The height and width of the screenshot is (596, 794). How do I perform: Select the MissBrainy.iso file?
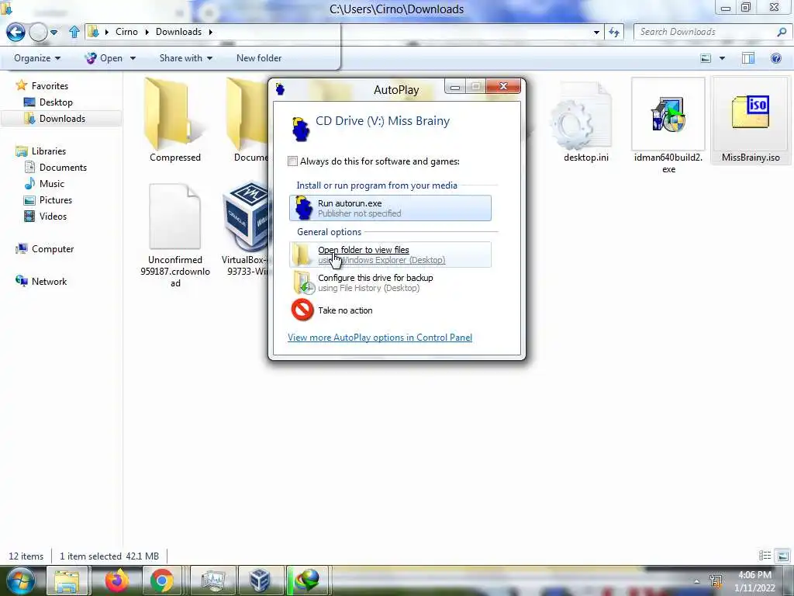tap(751, 120)
